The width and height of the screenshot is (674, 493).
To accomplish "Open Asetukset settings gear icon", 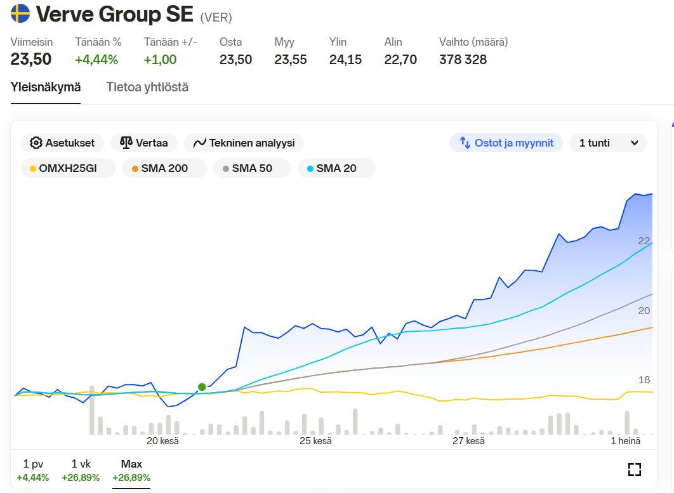I will click(x=36, y=143).
